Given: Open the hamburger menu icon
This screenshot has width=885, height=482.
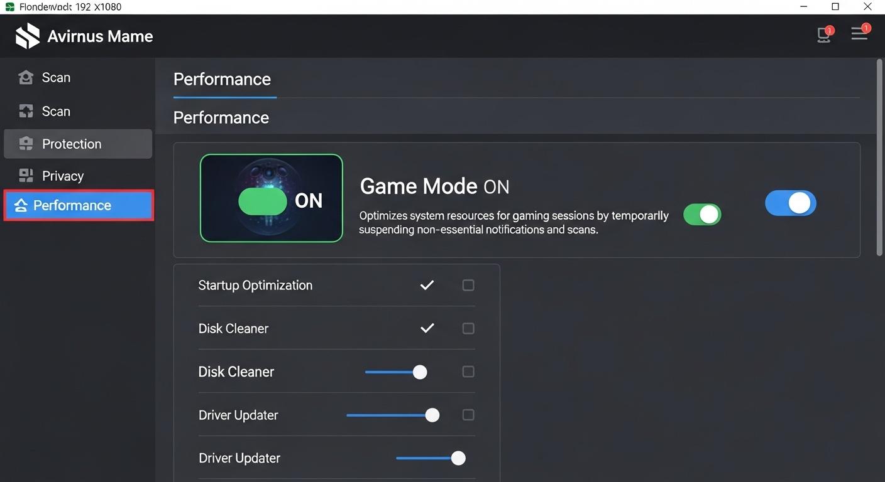Looking at the screenshot, I should 859,34.
